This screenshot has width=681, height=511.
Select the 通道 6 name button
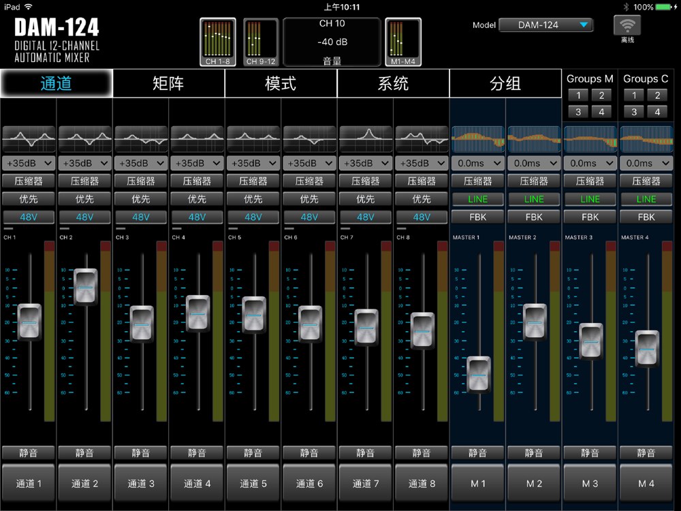[309, 484]
